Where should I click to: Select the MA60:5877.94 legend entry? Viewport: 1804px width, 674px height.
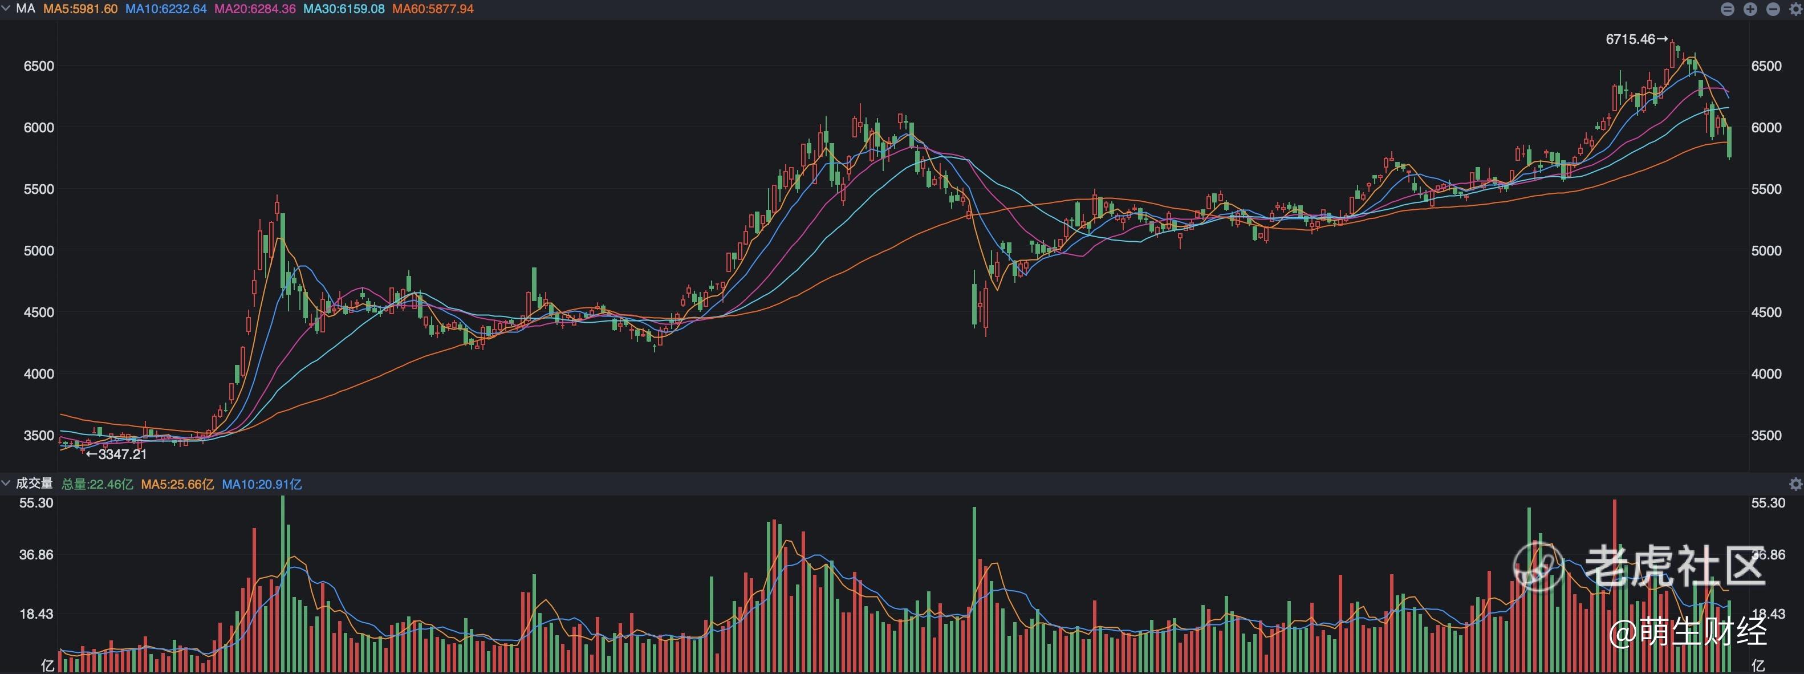point(433,9)
